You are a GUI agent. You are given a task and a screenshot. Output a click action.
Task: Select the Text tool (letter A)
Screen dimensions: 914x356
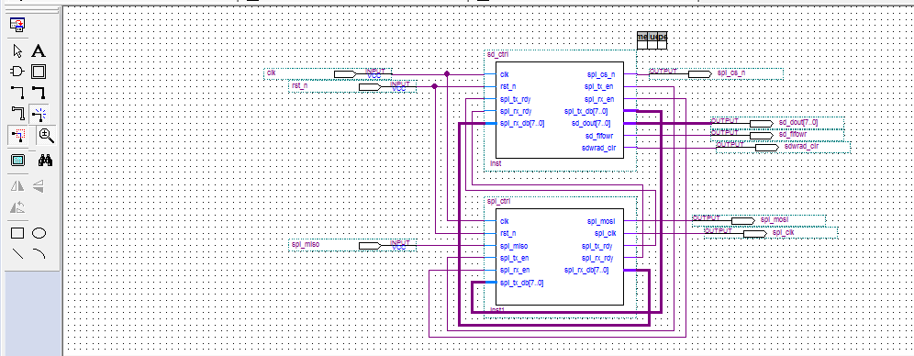(39, 51)
